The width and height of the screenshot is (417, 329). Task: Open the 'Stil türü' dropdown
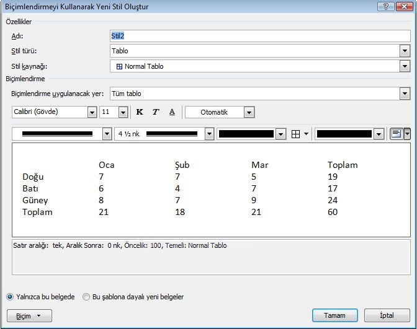coord(405,51)
